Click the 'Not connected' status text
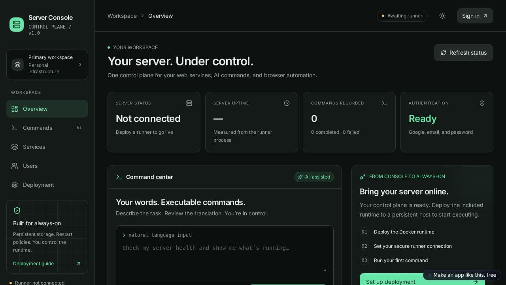This screenshot has width=506, height=285. [x=148, y=119]
